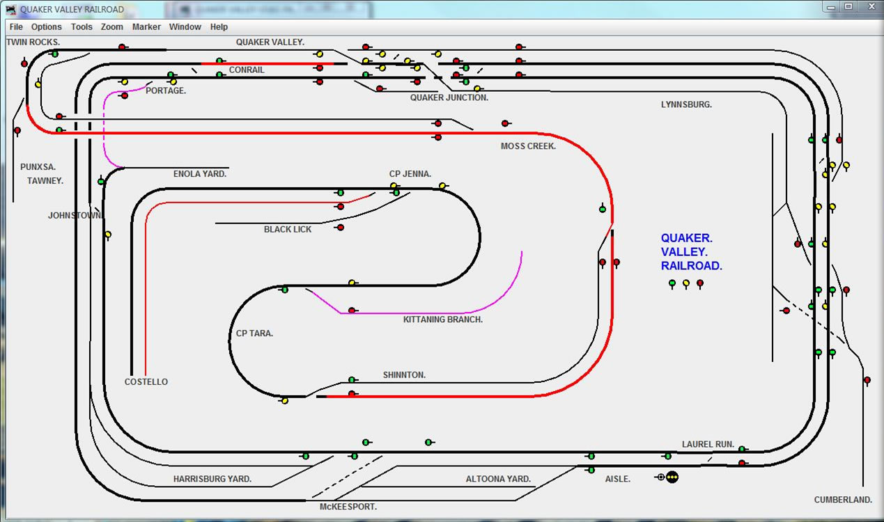
Task: Select the TAWNEY label
Action: tap(45, 181)
